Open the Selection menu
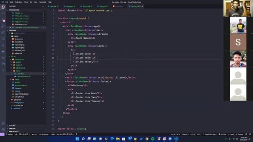The width and height of the screenshot is (253, 142). 19,2
